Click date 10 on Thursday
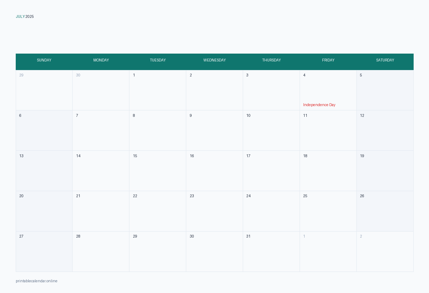 [248, 115]
